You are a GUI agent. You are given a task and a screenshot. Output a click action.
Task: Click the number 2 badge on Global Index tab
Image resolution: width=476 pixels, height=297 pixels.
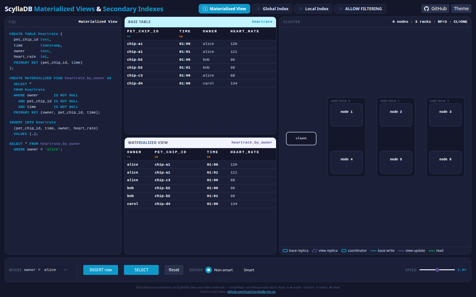258,9
